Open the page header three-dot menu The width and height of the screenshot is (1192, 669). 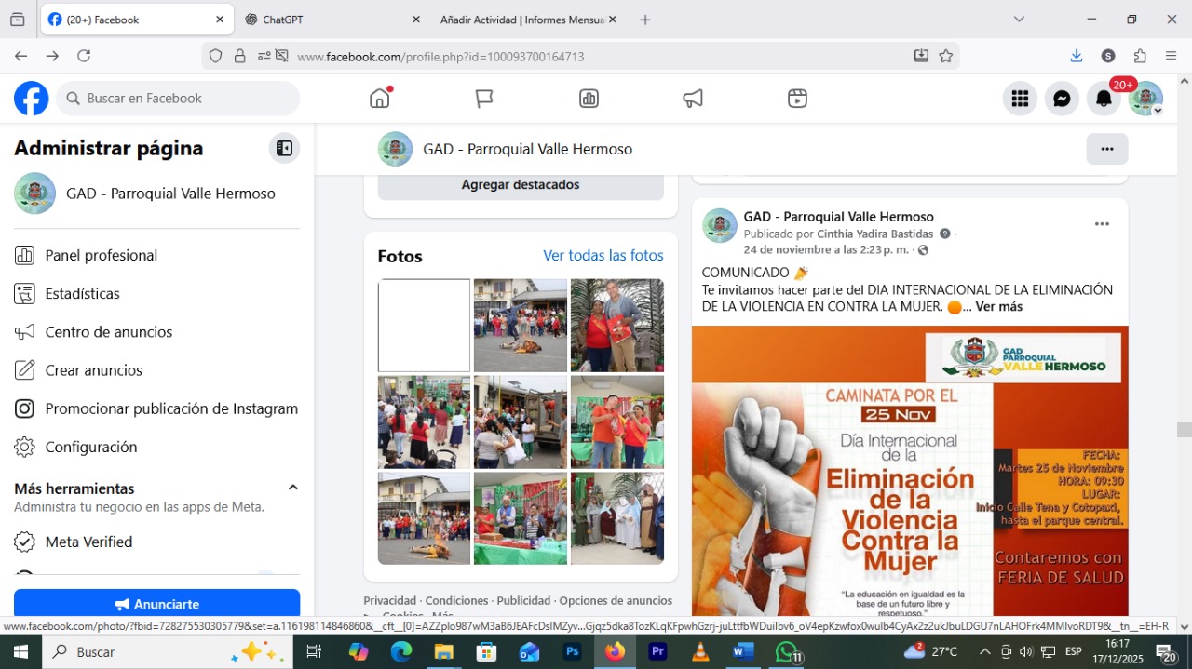pyautogui.click(x=1106, y=149)
